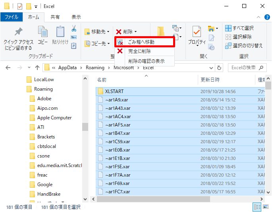The height and width of the screenshot is (212, 272).
Task: Choose ごみ箱へ移動 from delete menu
Action: (145, 42)
